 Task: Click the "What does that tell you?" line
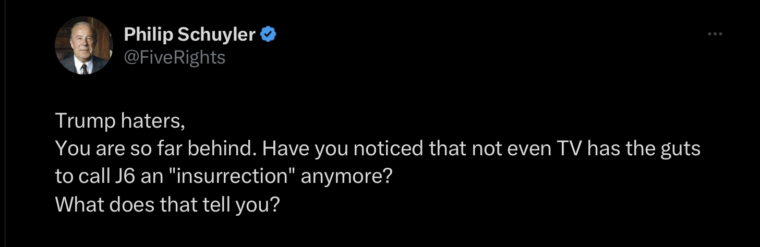click(167, 204)
